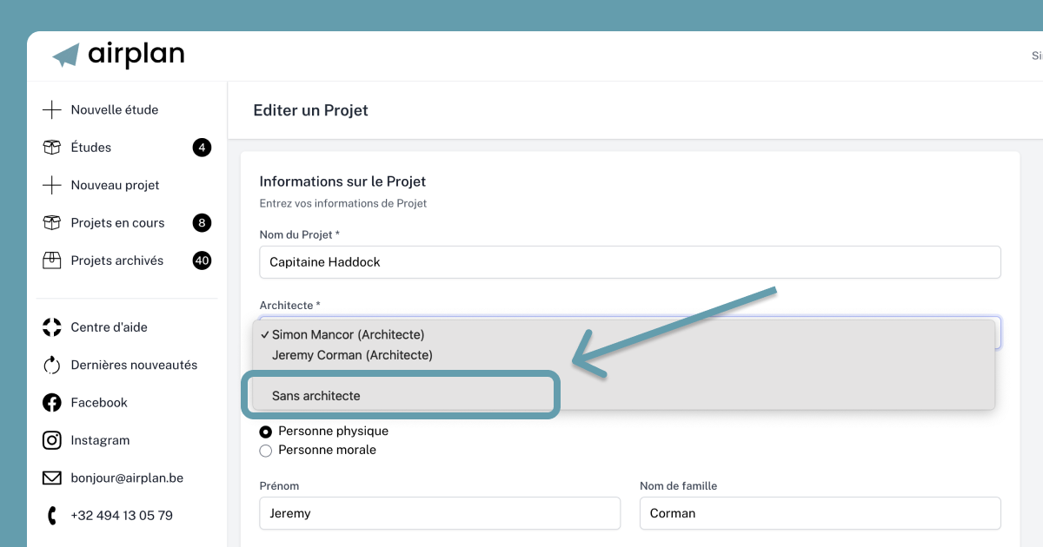The image size is (1043, 547).
Task: Click the Editer un Projet heading
Action: pyautogui.click(x=310, y=110)
